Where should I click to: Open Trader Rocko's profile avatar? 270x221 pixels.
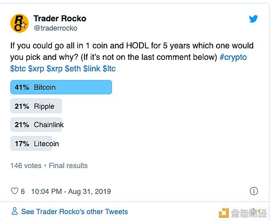pyautogui.click(x=20, y=24)
